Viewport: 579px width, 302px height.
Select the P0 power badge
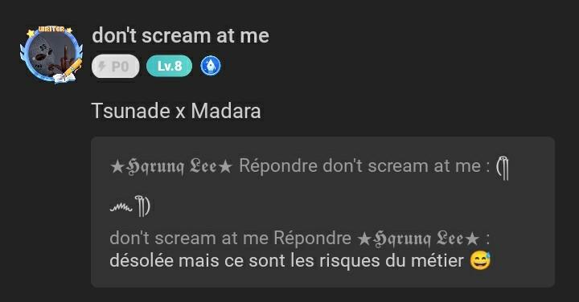(x=116, y=67)
